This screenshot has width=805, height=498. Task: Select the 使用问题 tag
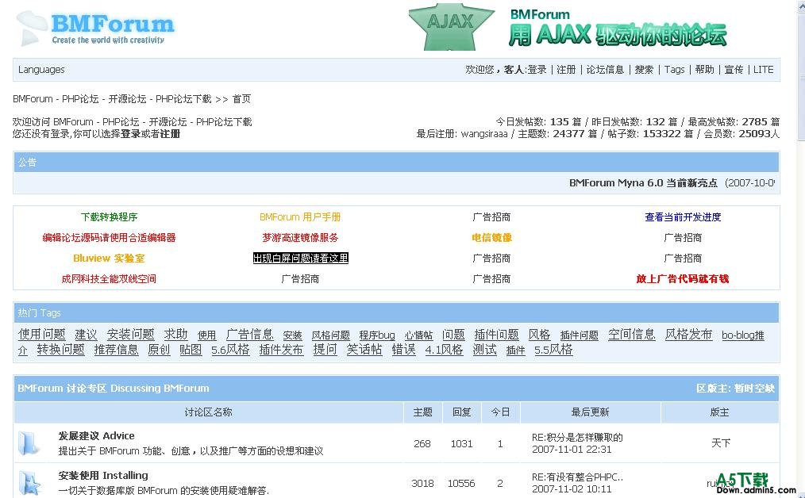pyautogui.click(x=42, y=335)
